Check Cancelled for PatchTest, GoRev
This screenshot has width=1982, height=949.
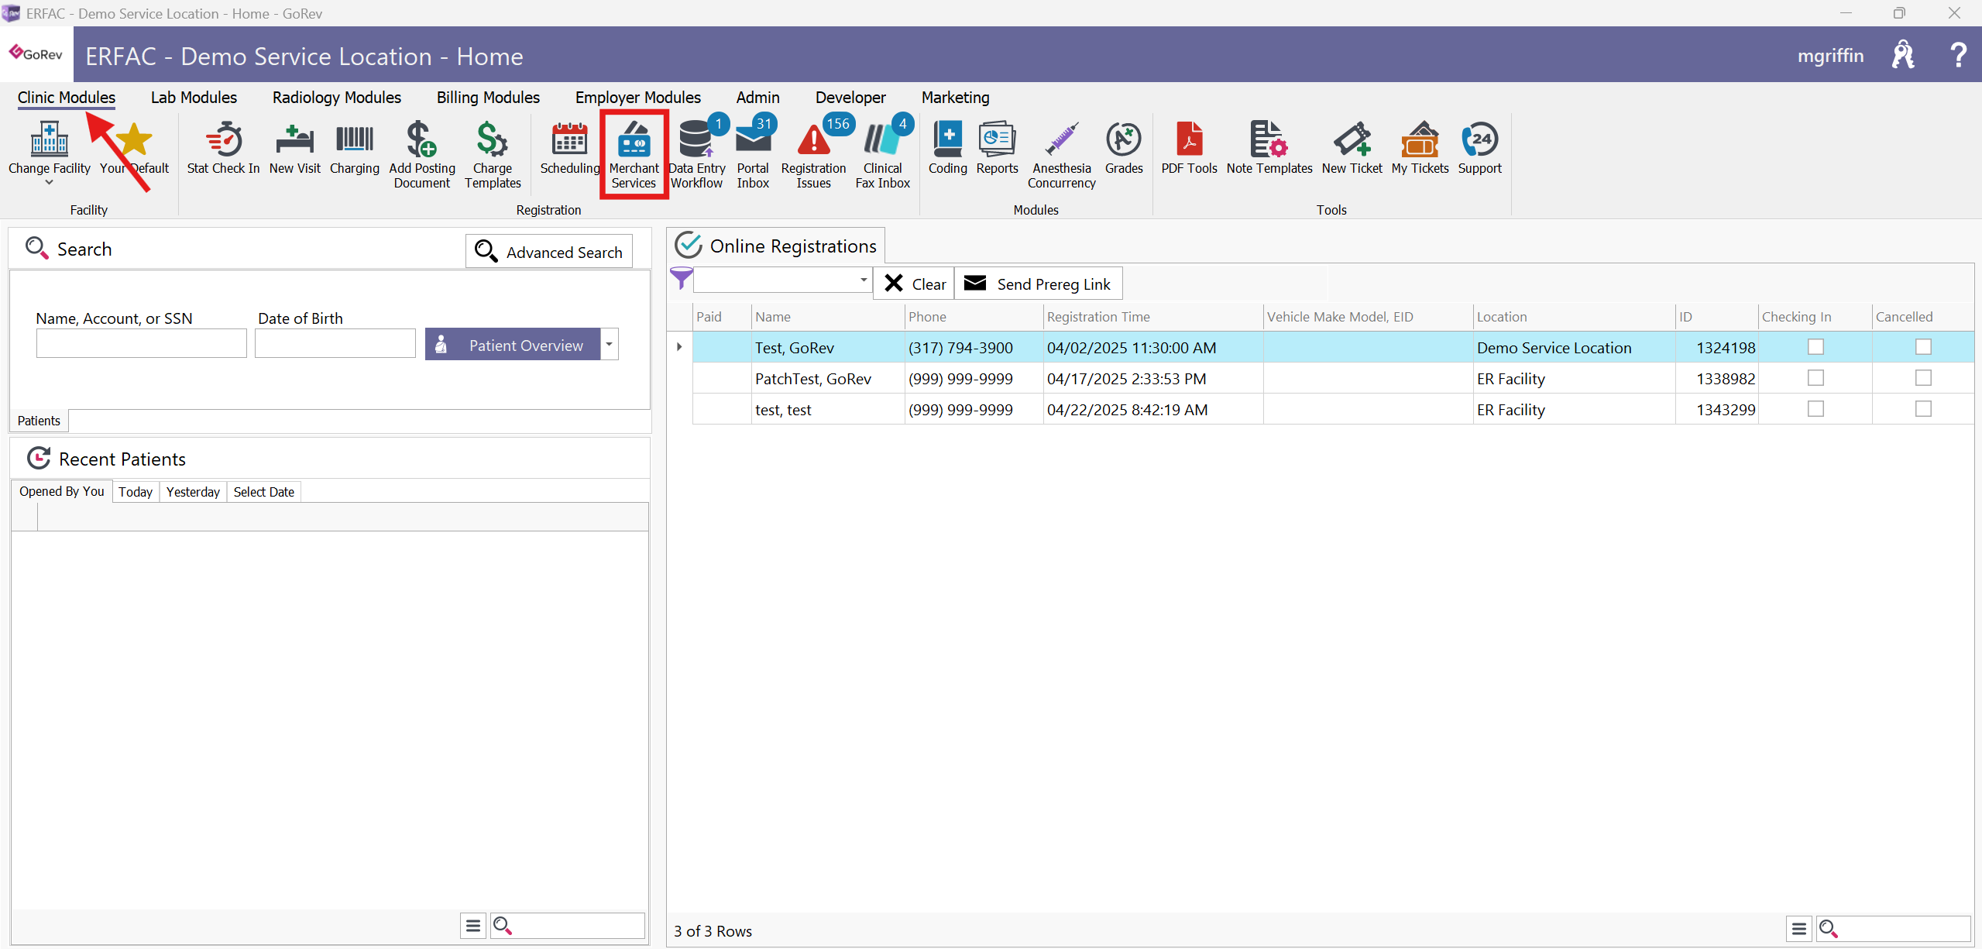tap(1923, 378)
